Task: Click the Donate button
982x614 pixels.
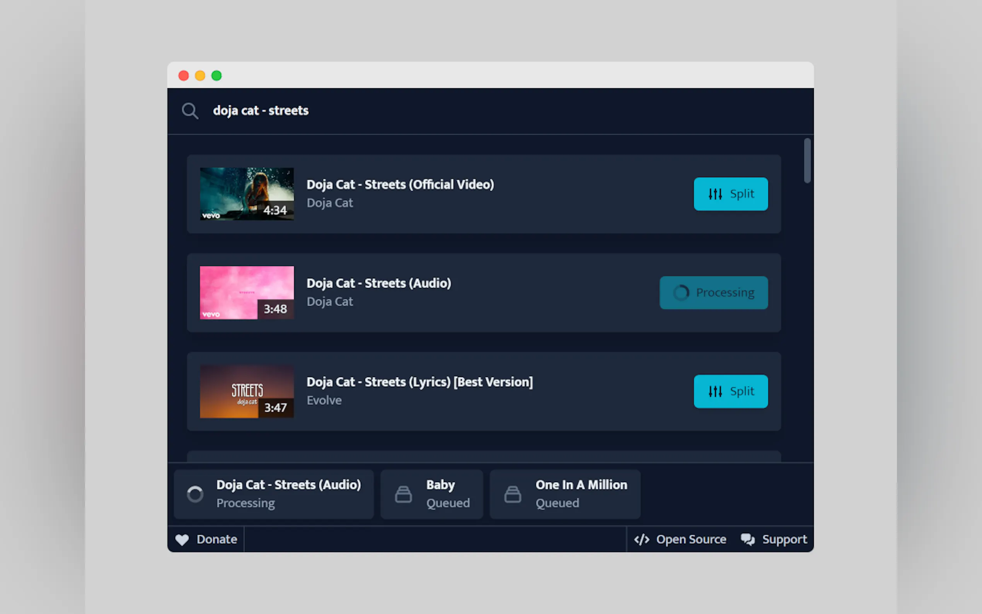Action: (206, 539)
